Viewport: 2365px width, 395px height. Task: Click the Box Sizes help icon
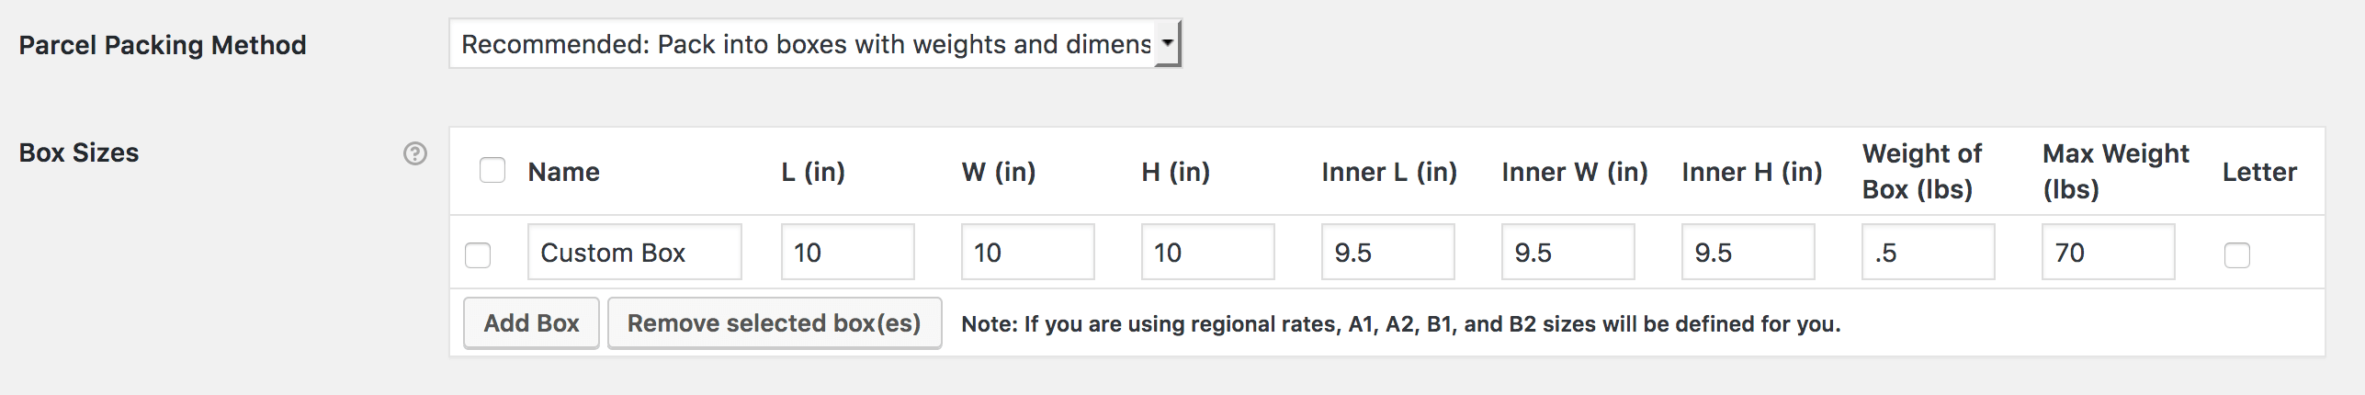[x=415, y=153]
